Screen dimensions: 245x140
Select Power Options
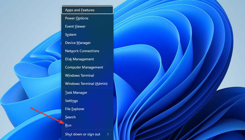(x=77, y=18)
